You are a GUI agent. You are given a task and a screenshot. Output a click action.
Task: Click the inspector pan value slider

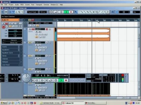click(15, 33)
